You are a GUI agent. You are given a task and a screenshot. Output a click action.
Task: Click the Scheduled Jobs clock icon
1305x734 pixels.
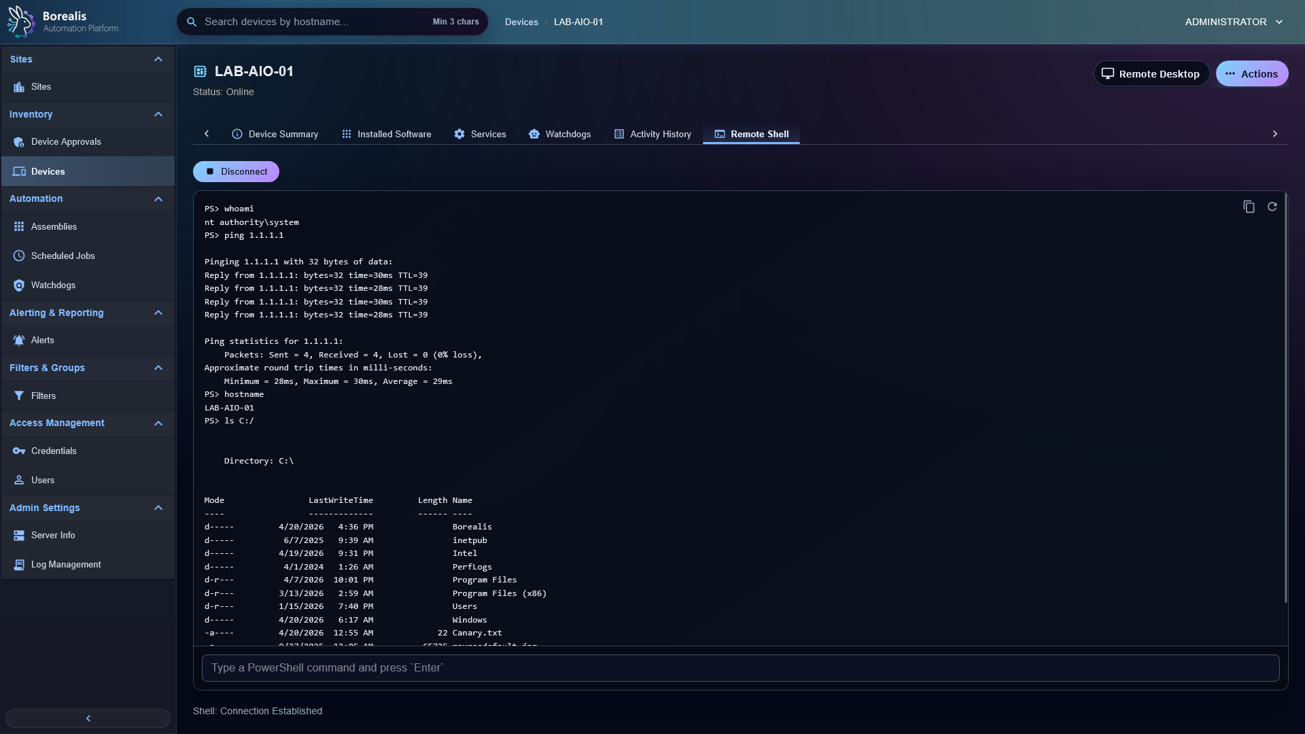click(x=19, y=256)
